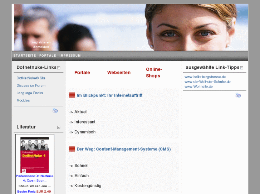This screenshot has height=194, width=260.
Task: Visit www.hallo-bergstrasse.de
Action: click(x=205, y=77)
